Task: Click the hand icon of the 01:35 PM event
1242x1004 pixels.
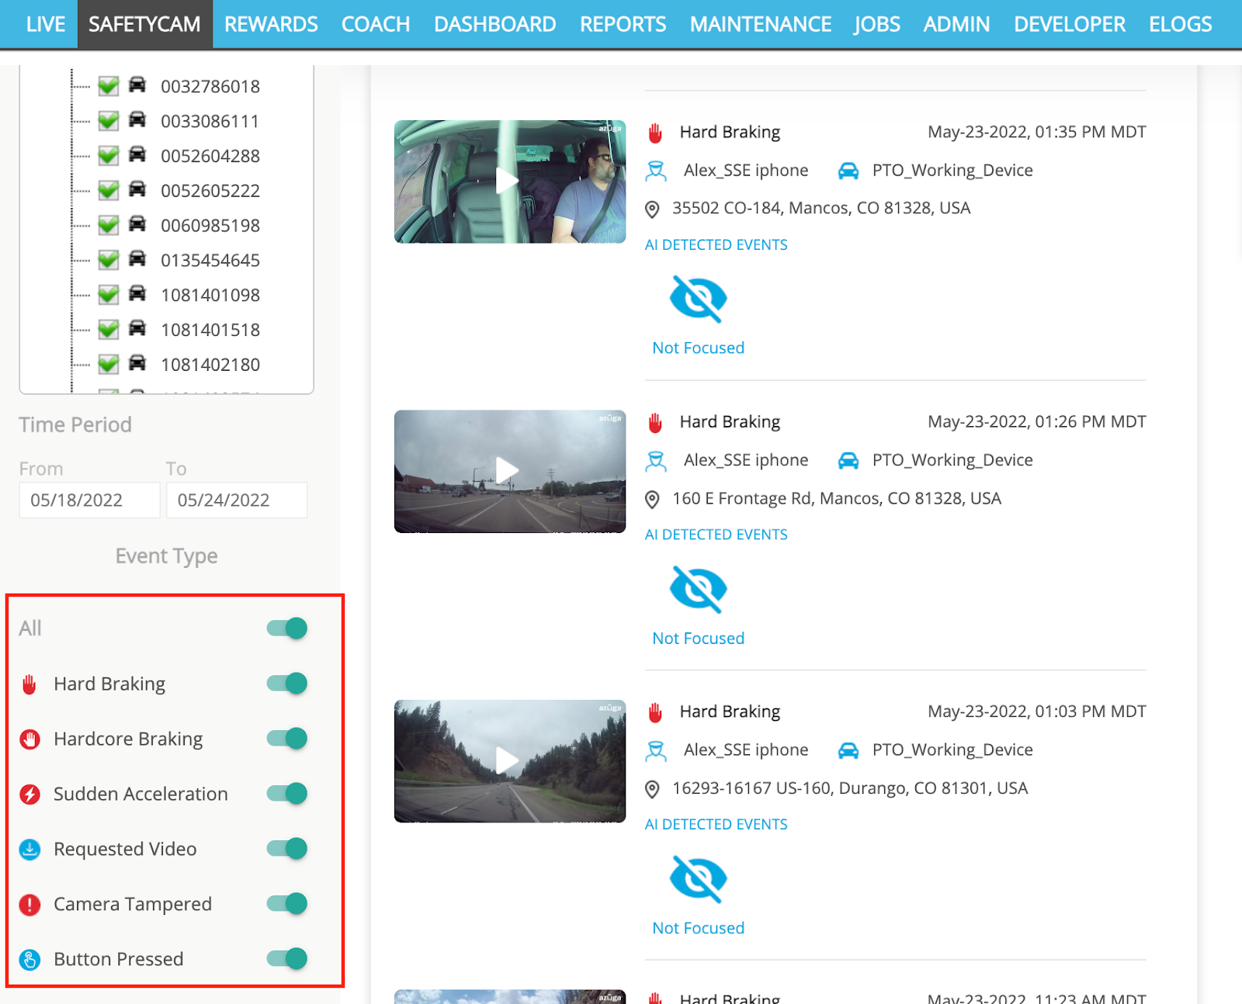Action: tap(655, 133)
